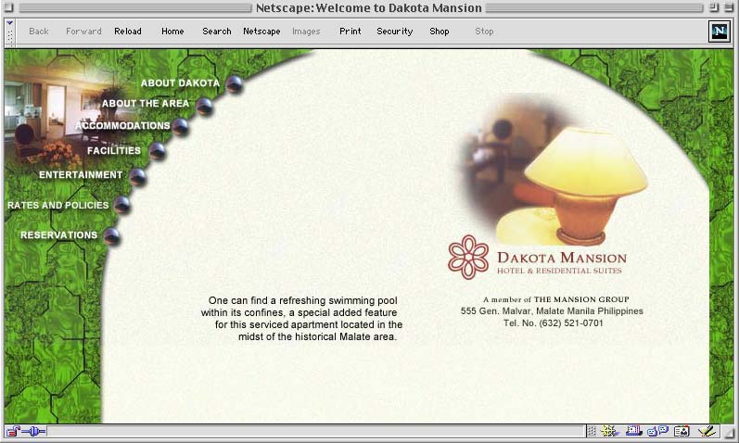739x443 pixels.
Task: Open the ABOUT THE AREA link
Action: 146,103
